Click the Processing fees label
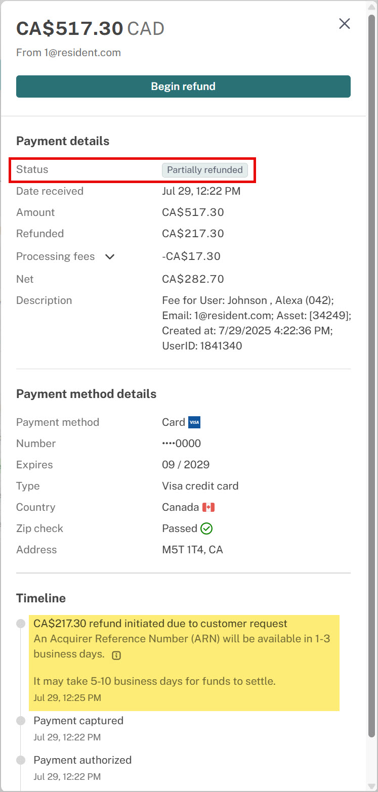378x792 pixels. [56, 256]
